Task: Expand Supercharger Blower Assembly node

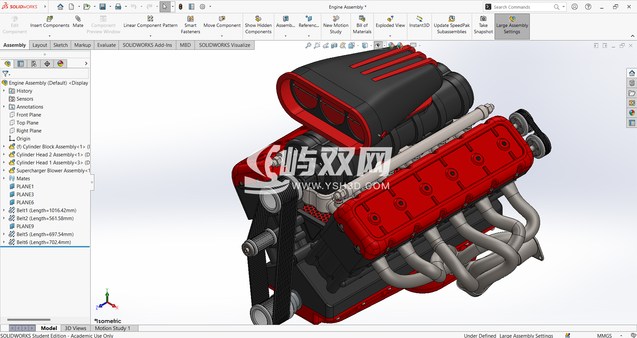Action: (4, 170)
